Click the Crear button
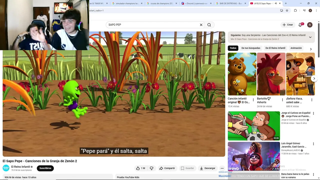The height and width of the screenshot is (180, 320). [x=287, y=25]
